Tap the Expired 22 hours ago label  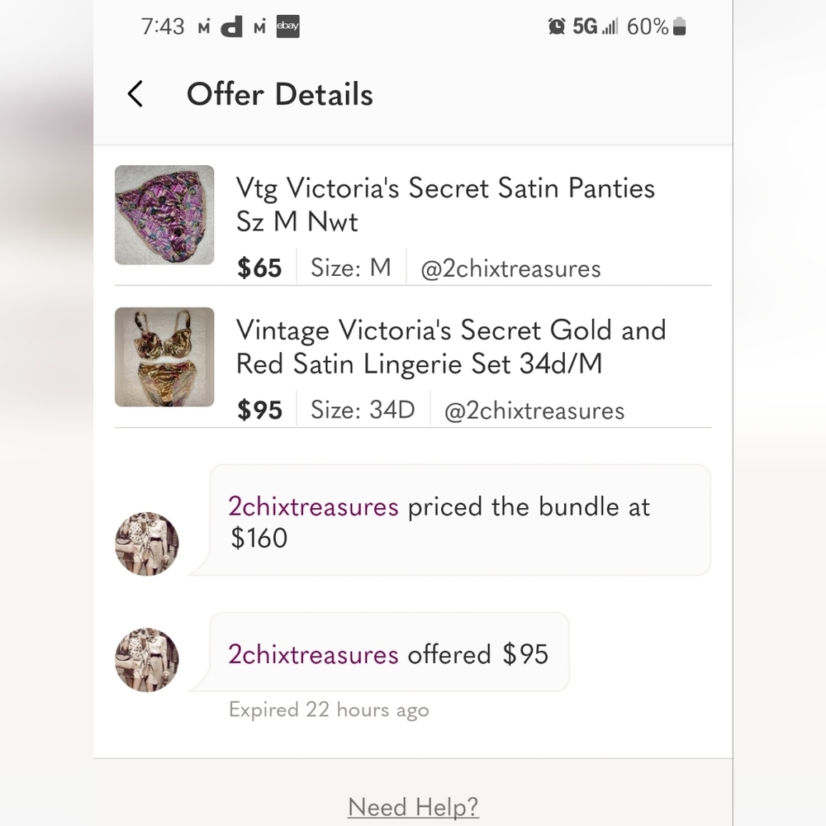pyautogui.click(x=328, y=710)
